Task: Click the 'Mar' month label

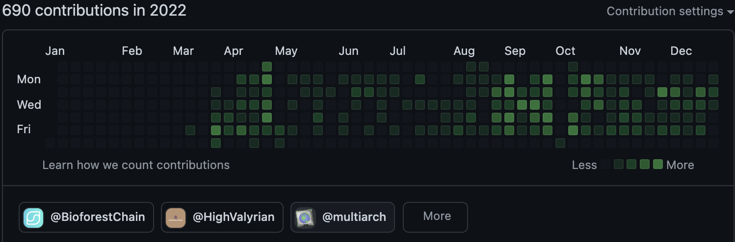Action: 184,51
